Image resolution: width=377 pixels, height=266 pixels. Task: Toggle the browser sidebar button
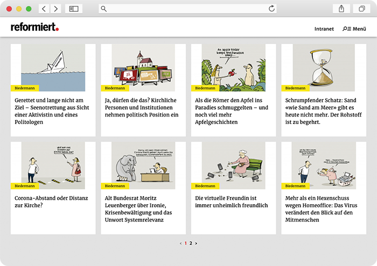pos(74,9)
